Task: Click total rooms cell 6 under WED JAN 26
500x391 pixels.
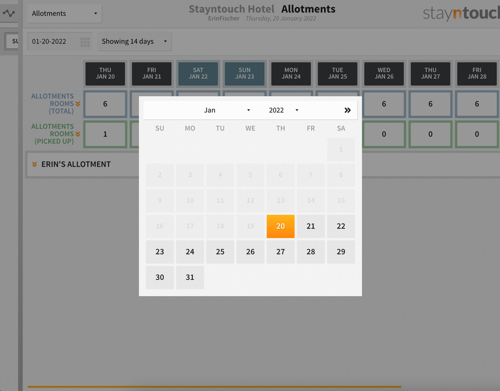Action: click(x=384, y=104)
